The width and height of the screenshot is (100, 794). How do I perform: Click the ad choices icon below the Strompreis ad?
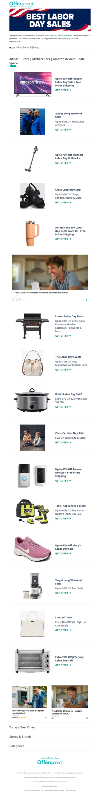(87, 300)
